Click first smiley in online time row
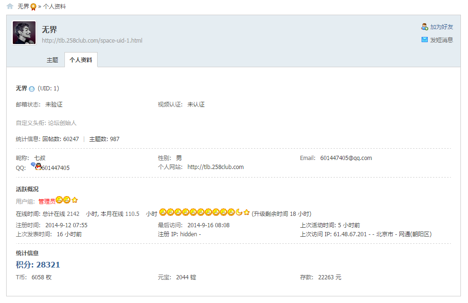The height and width of the screenshot is (303, 468). [162, 213]
